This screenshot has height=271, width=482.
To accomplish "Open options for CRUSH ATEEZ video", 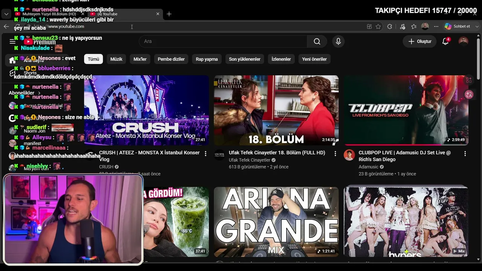I will [x=205, y=154].
